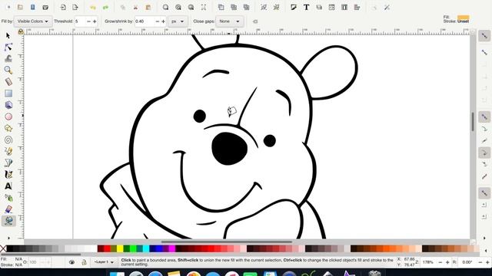Select the Pencil freehand tool
The width and height of the screenshot is (492, 276).
pos(8,151)
